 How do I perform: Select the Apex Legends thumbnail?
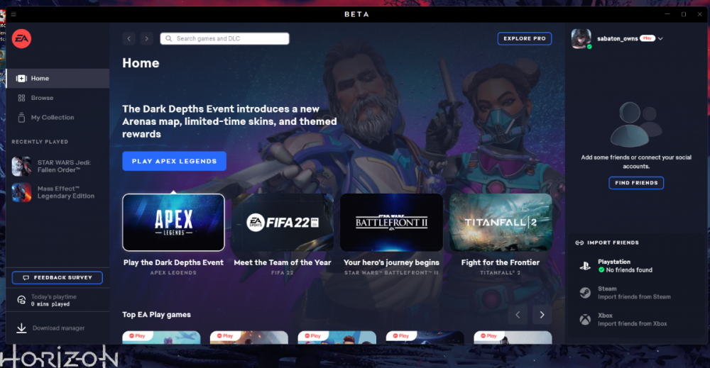(173, 223)
